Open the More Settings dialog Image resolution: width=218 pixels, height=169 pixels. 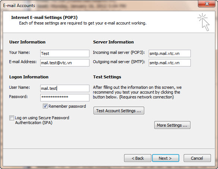[172, 125]
